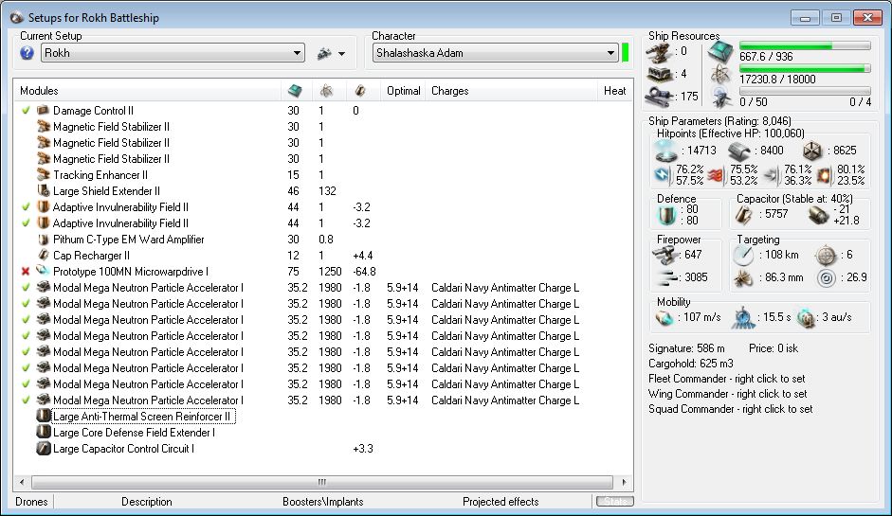Click the Tracking Enhancer II module icon
The height and width of the screenshot is (516, 892).
click(43, 174)
